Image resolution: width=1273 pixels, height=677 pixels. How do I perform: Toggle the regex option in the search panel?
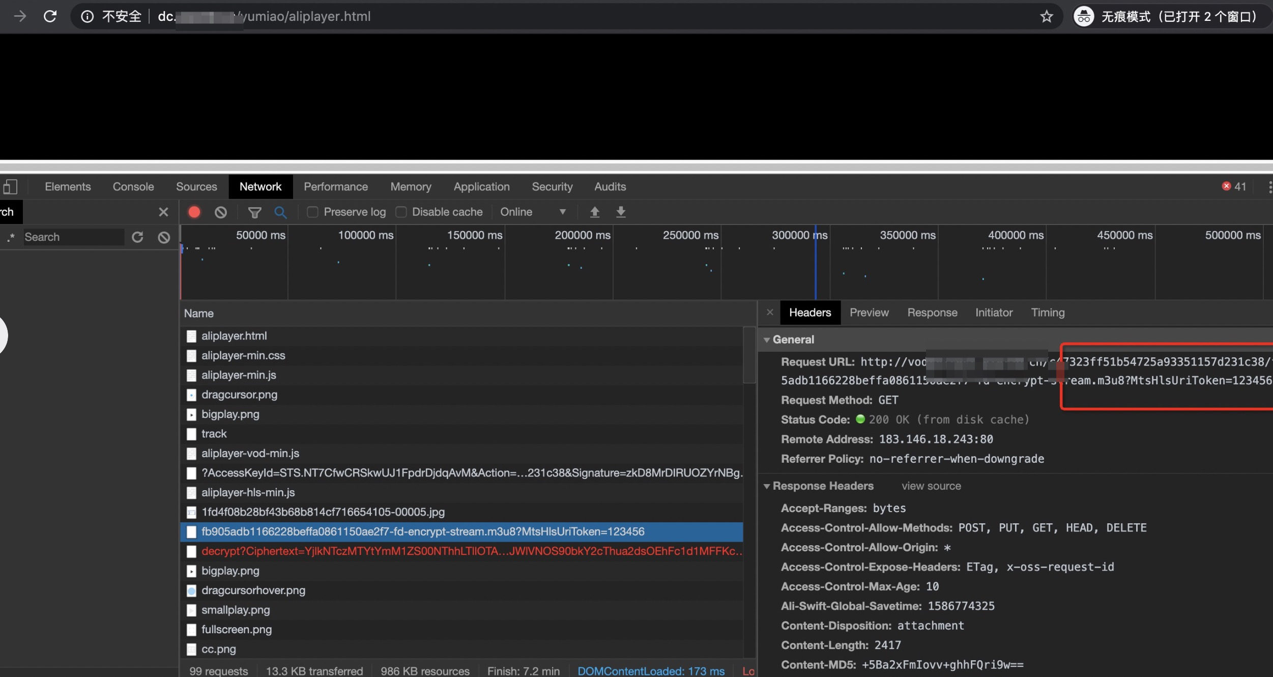[11, 237]
